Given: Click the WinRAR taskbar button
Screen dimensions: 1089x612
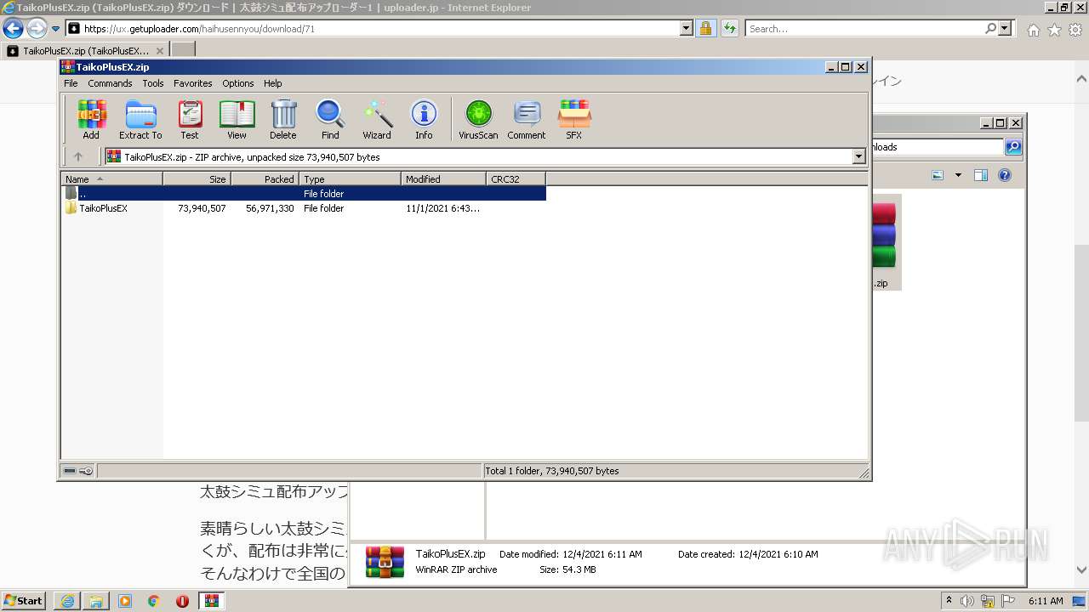Looking at the screenshot, I should pos(212,601).
